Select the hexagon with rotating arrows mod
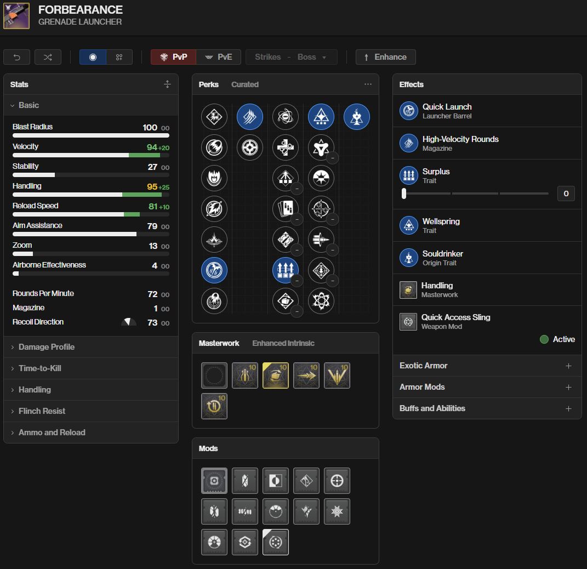Viewport: 587px width, 569px height. (x=245, y=542)
